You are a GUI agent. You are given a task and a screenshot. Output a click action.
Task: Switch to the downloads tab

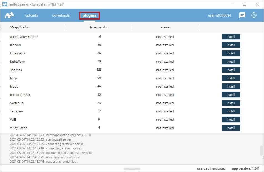tap(61, 15)
